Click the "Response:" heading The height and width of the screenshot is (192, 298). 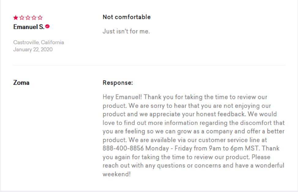pos(118,83)
